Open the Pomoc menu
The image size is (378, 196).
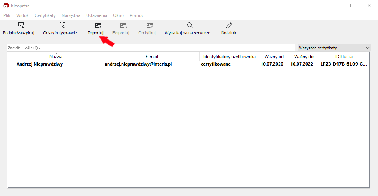point(137,15)
